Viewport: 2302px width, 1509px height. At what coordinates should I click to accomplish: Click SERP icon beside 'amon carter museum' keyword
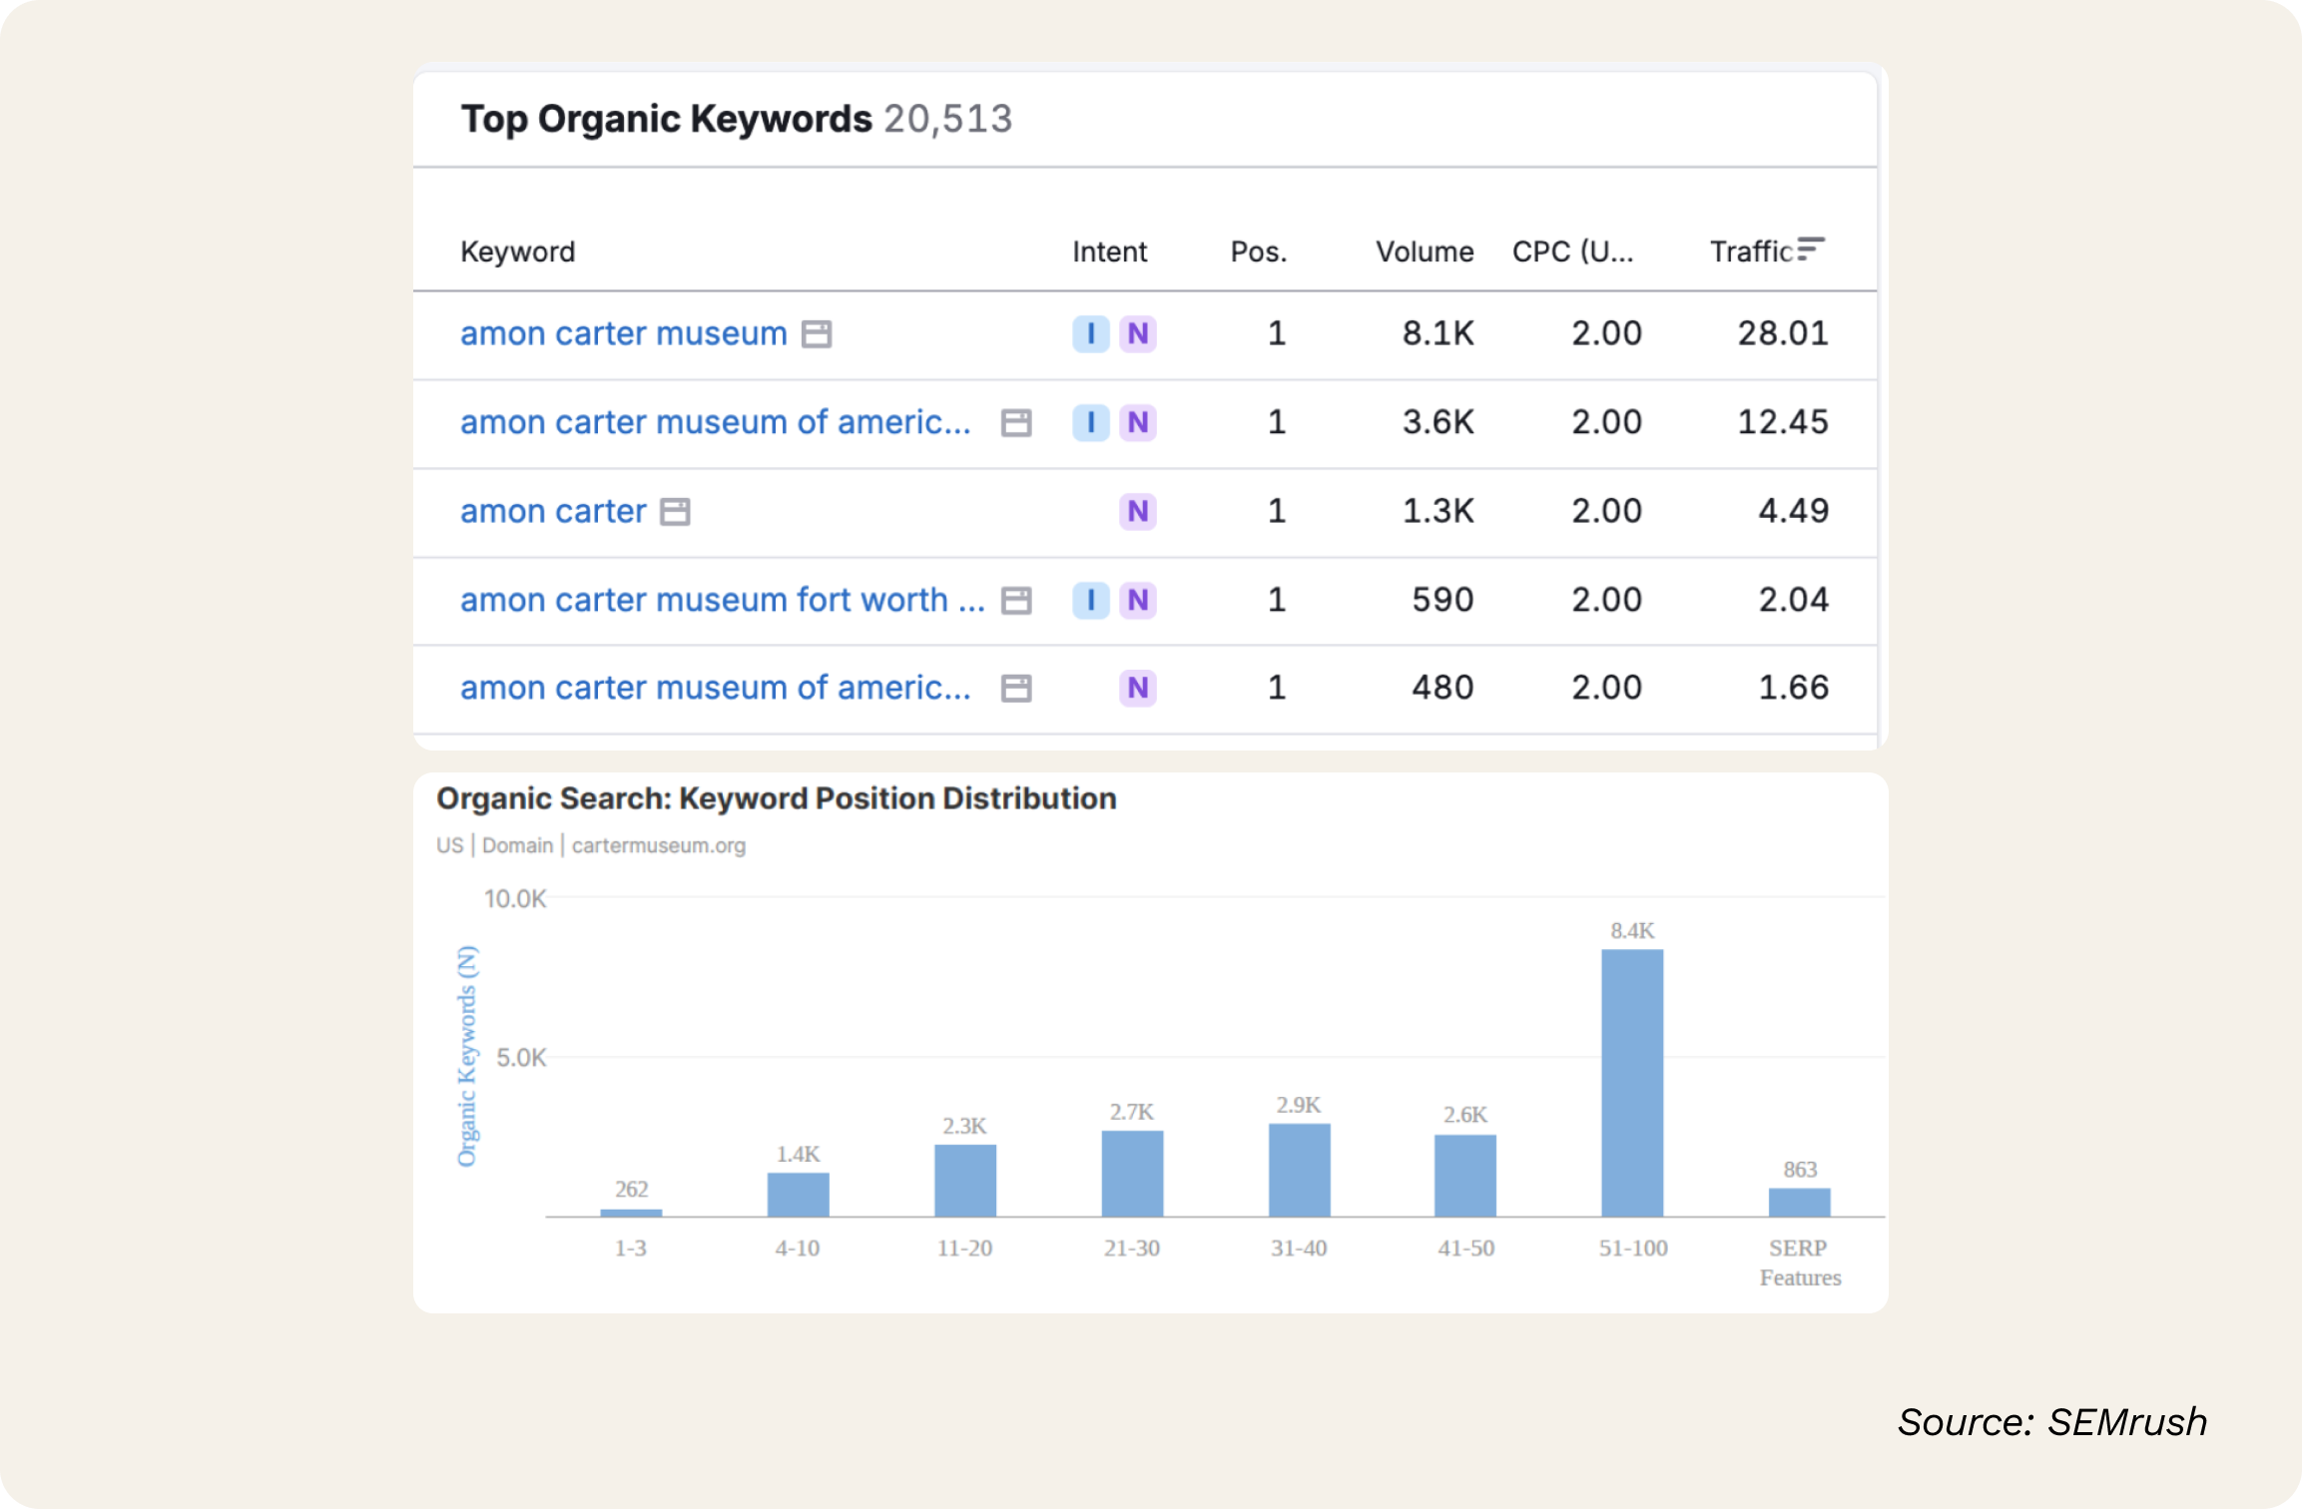pyautogui.click(x=817, y=334)
